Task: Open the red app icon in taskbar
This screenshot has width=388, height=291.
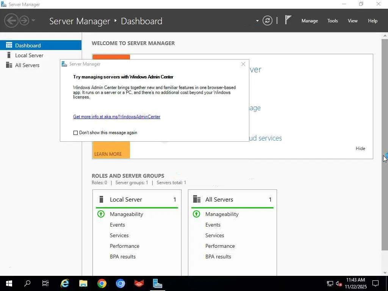Action: click(x=139, y=283)
